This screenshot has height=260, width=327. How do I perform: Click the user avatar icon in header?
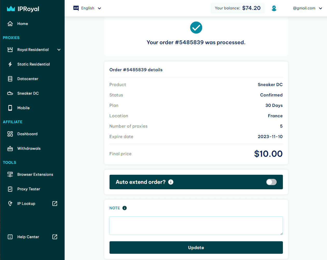[274, 8]
